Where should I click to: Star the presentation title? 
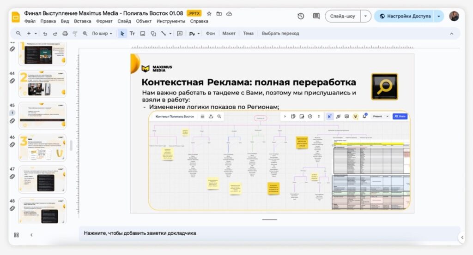pos(209,14)
